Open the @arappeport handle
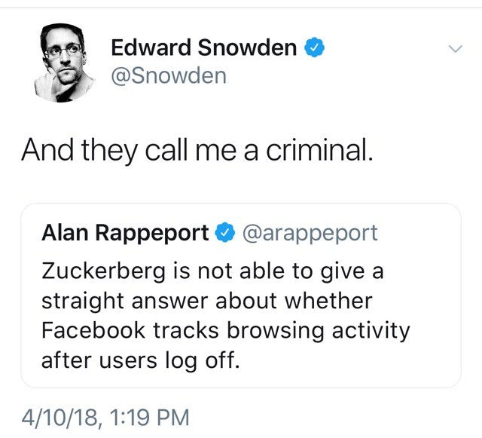 310,234
